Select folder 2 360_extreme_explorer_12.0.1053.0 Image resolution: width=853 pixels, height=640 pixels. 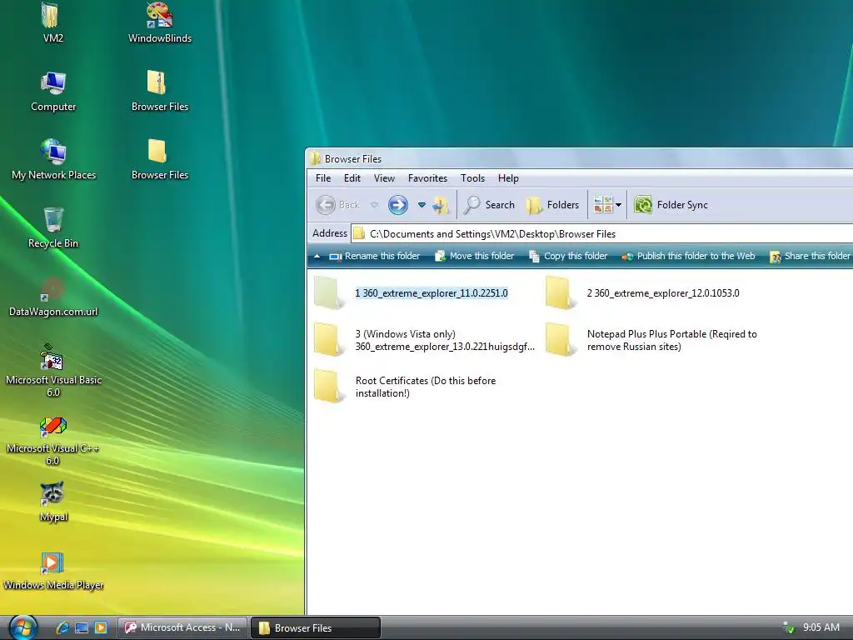tap(642, 293)
